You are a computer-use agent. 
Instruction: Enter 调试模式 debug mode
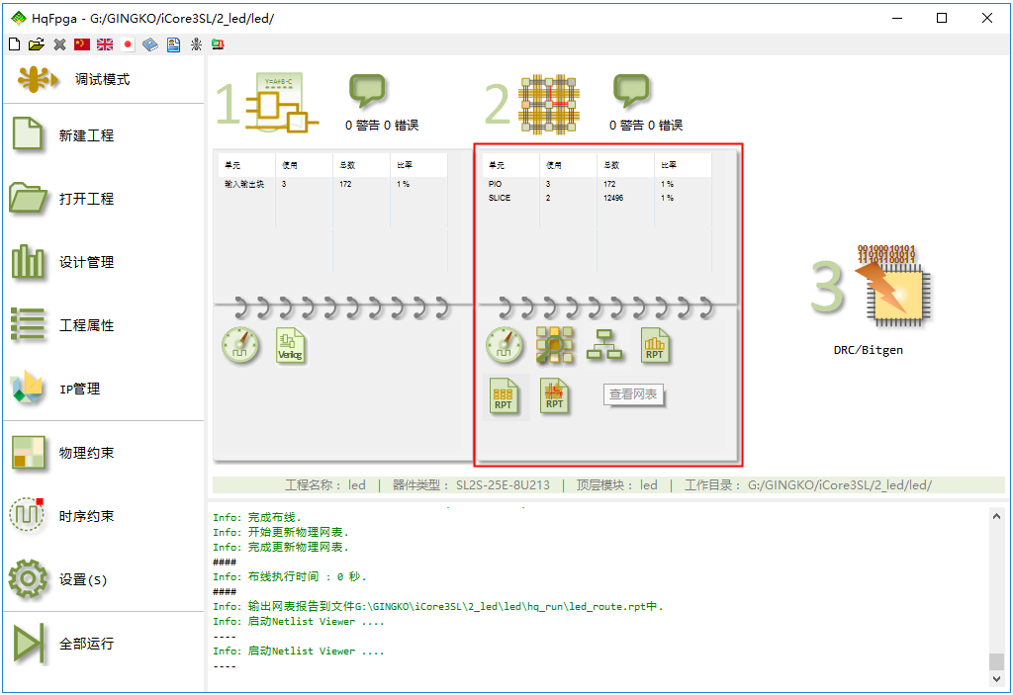(102, 79)
